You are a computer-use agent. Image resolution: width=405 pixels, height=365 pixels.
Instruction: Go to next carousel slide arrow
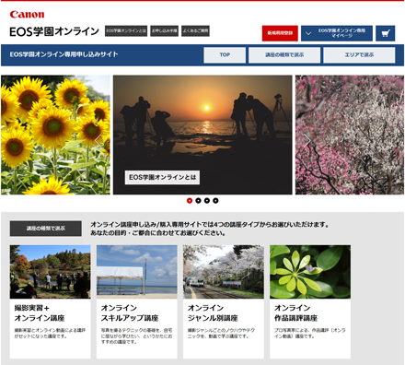307,140
